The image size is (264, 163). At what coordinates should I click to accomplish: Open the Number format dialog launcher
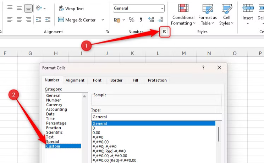point(165,32)
